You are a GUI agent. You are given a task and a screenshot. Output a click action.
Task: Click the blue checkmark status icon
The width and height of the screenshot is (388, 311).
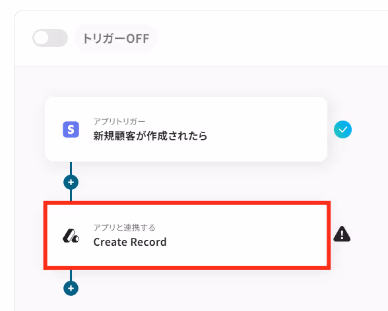click(342, 129)
